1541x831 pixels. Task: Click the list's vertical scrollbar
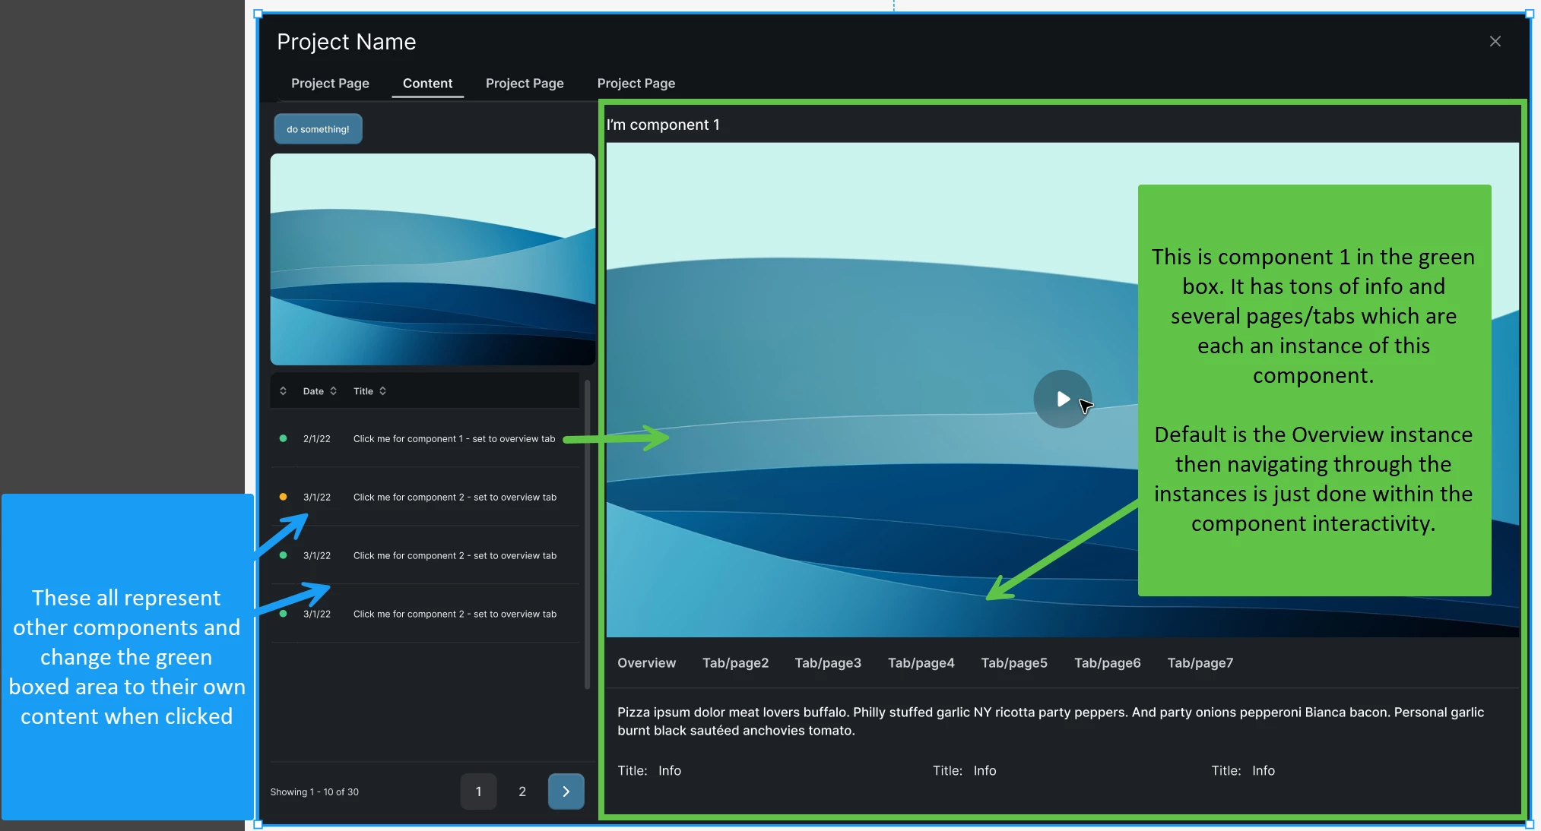[x=587, y=532]
